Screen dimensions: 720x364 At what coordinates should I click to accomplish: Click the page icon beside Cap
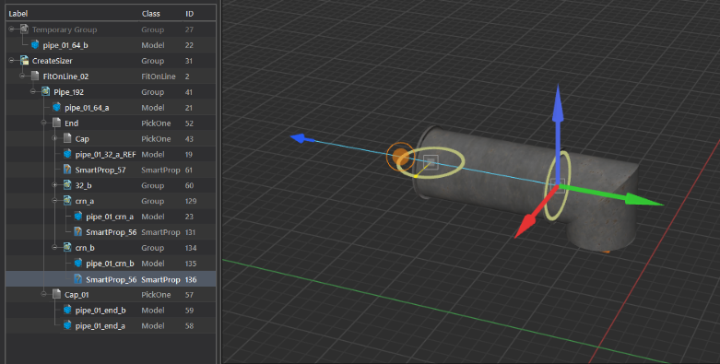tap(67, 138)
